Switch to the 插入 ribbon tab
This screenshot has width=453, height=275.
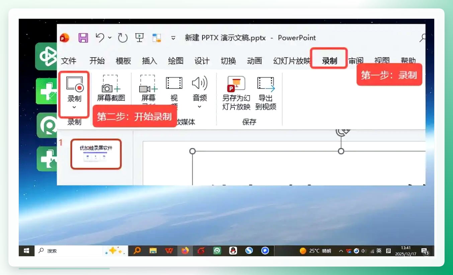[150, 61]
